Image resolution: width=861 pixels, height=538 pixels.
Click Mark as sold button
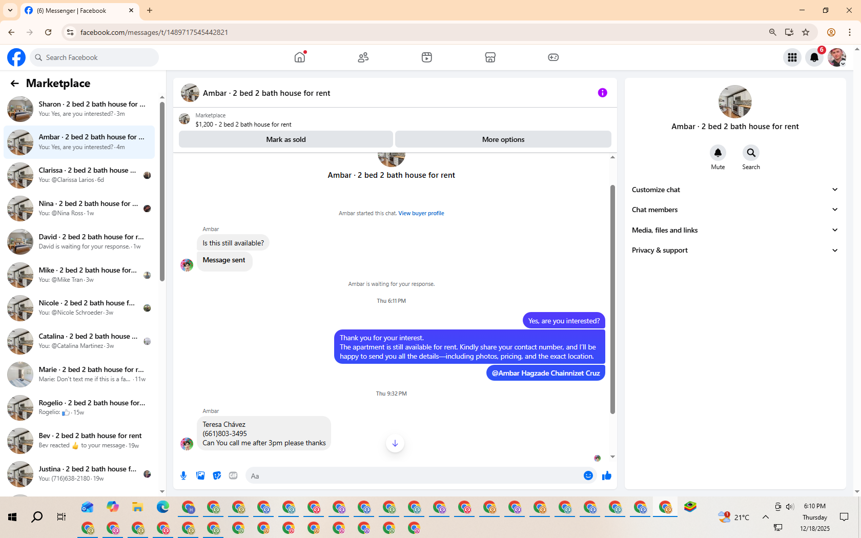click(286, 139)
